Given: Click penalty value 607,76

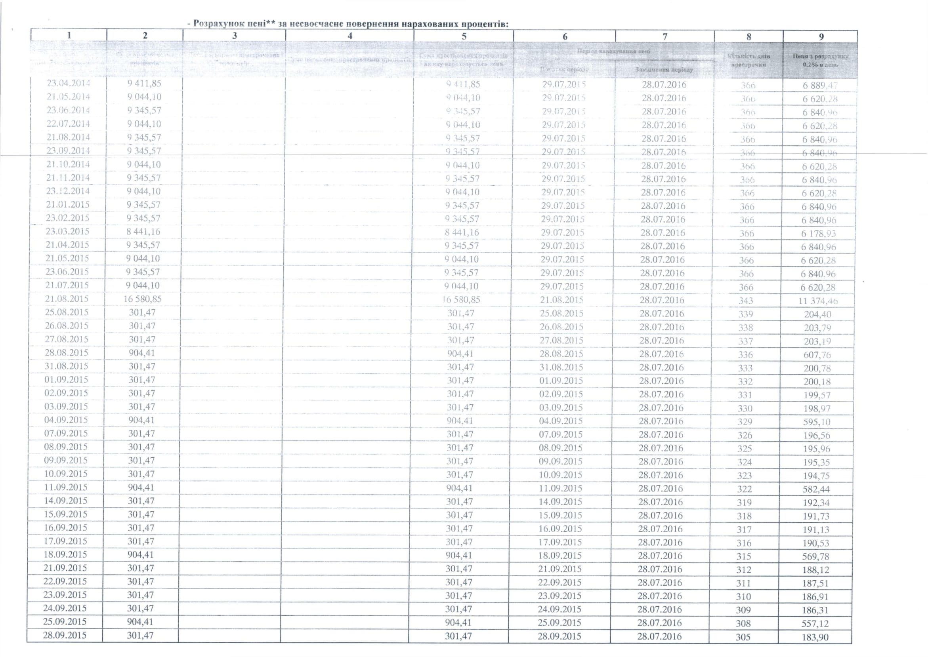Looking at the screenshot, I should pyautogui.click(x=817, y=355).
